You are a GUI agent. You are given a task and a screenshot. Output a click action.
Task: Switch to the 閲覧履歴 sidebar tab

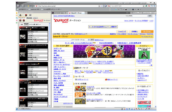click(29, 18)
